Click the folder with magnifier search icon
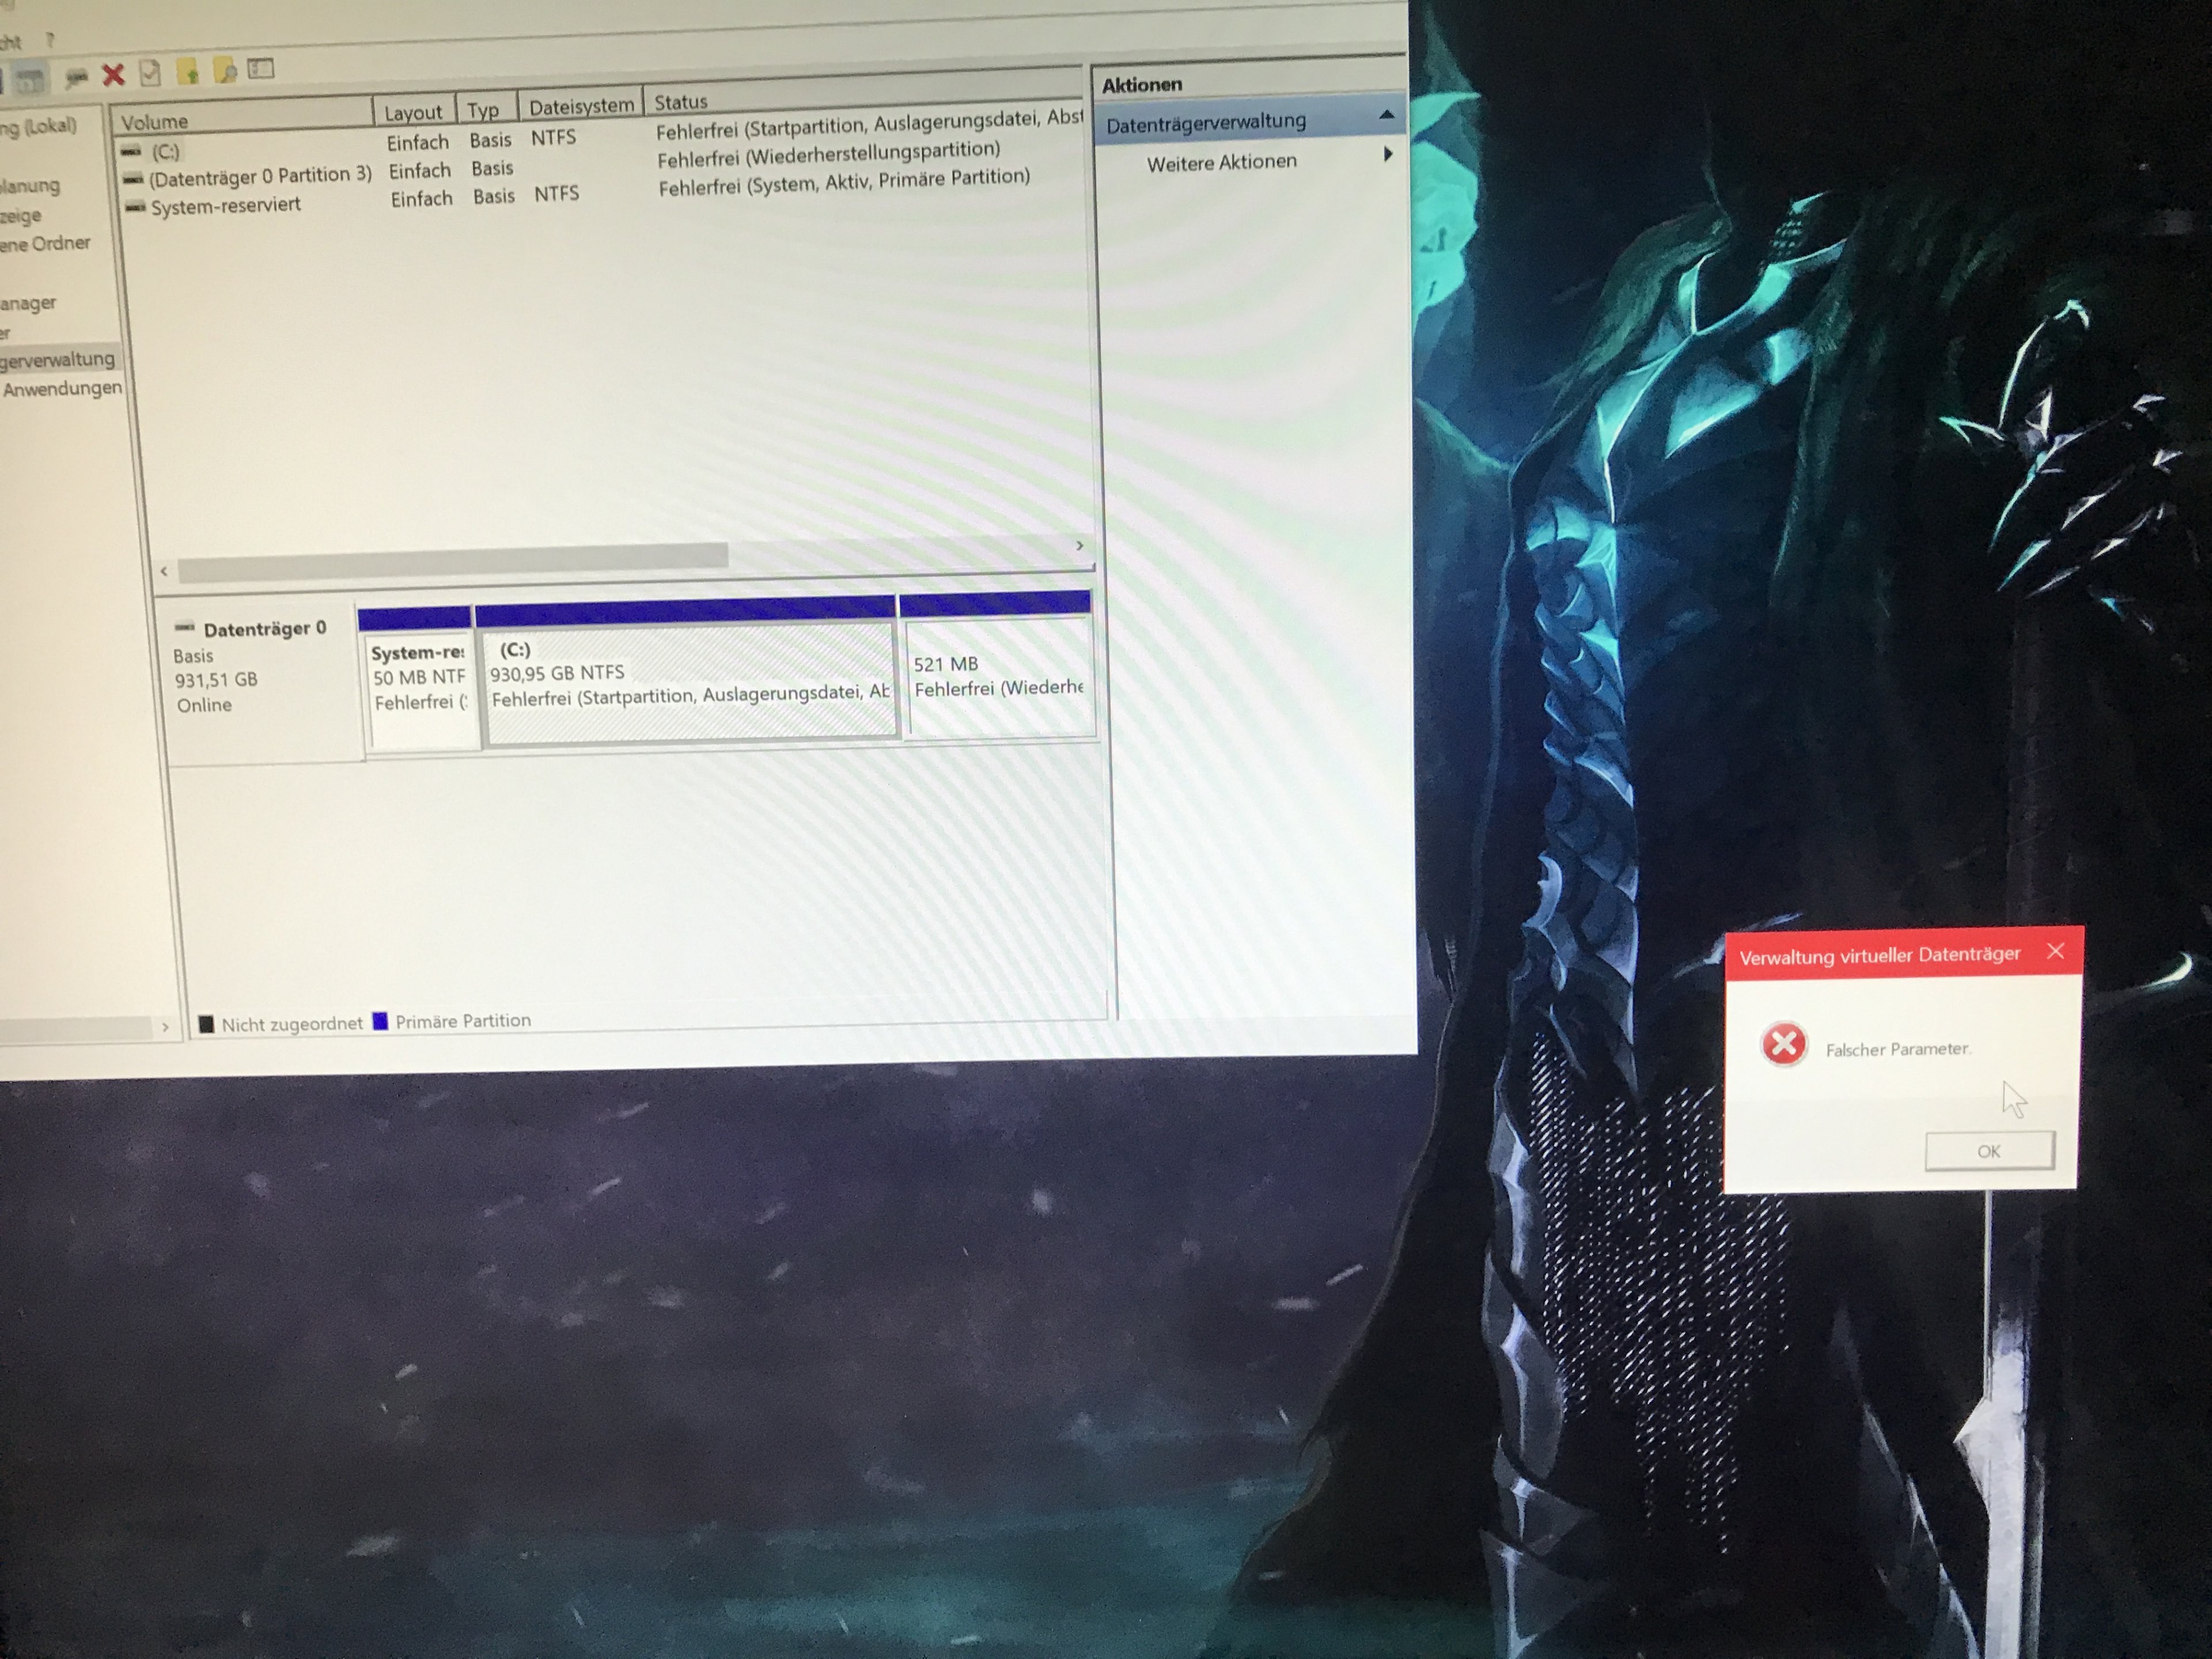This screenshot has width=2212, height=1659. point(226,71)
